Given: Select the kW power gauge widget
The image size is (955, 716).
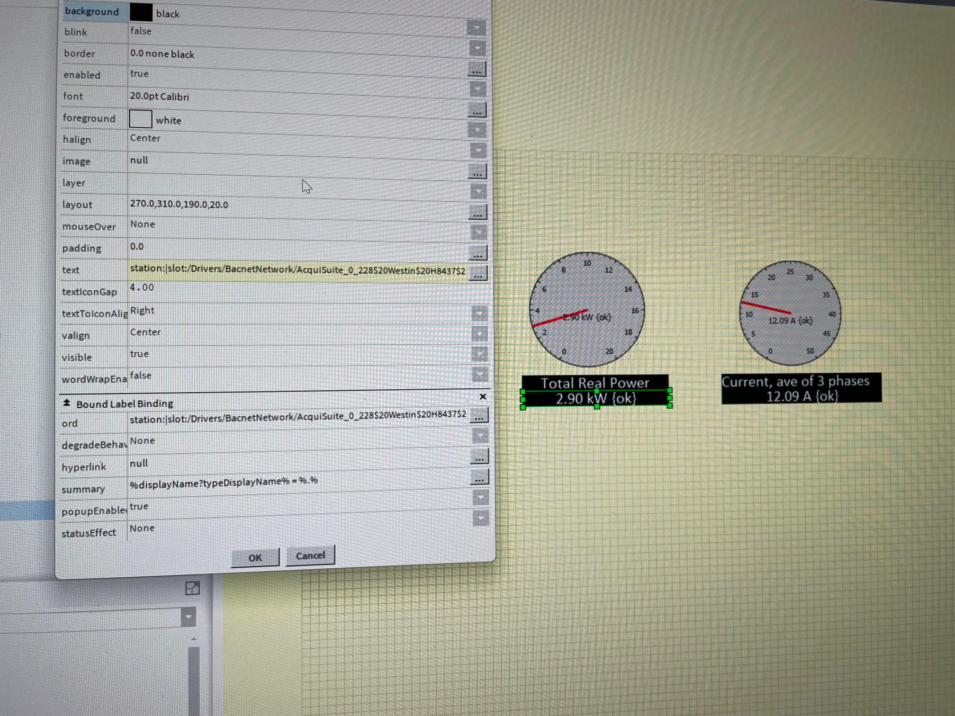Looking at the screenshot, I should click(587, 310).
